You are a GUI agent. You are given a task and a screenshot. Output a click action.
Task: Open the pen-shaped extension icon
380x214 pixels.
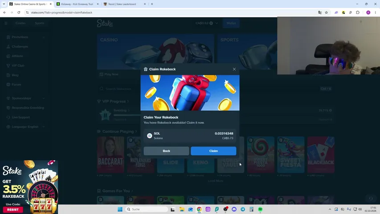pyautogui.click(x=351, y=12)
